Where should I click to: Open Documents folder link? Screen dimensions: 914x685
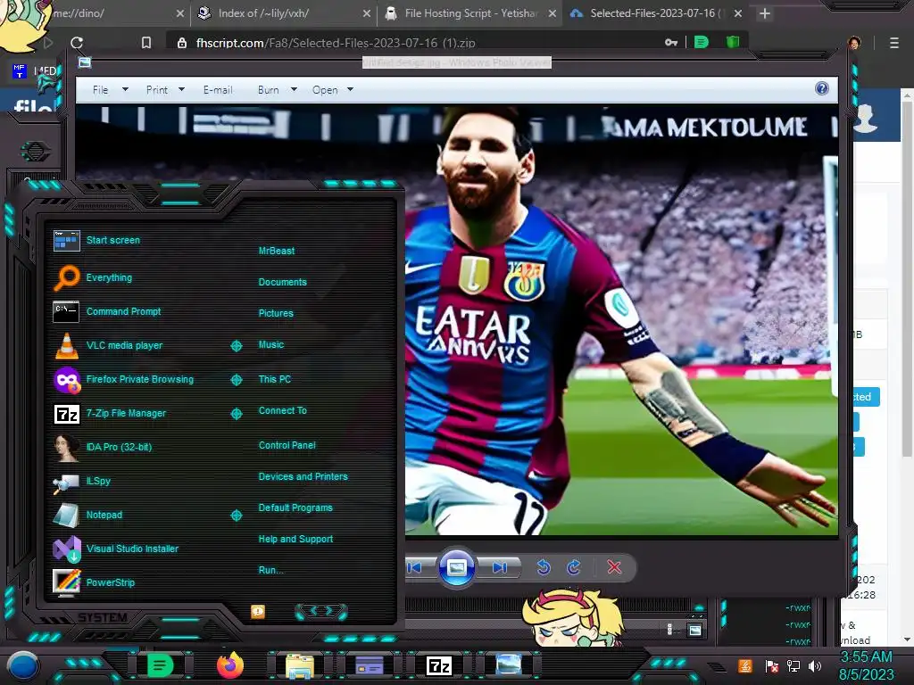282,282
